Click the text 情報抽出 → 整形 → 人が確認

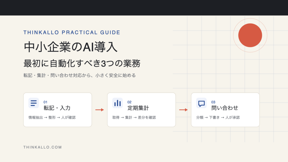[x=52, y=118]
